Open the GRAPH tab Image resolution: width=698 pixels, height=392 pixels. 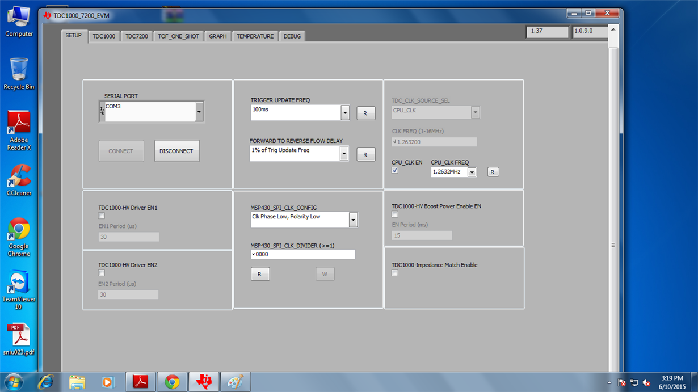pos(218,36)
